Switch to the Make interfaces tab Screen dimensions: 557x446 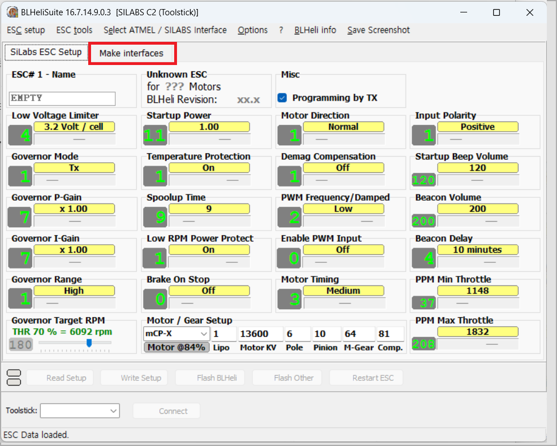pyautogui.click(x=132, y=53)
